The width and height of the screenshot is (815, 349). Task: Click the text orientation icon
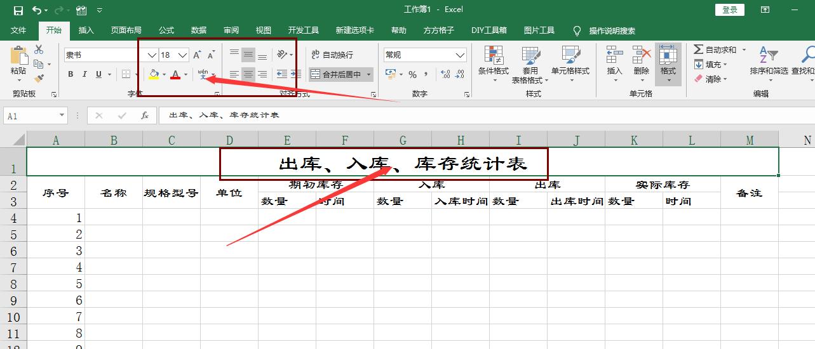tap(282, 55)
